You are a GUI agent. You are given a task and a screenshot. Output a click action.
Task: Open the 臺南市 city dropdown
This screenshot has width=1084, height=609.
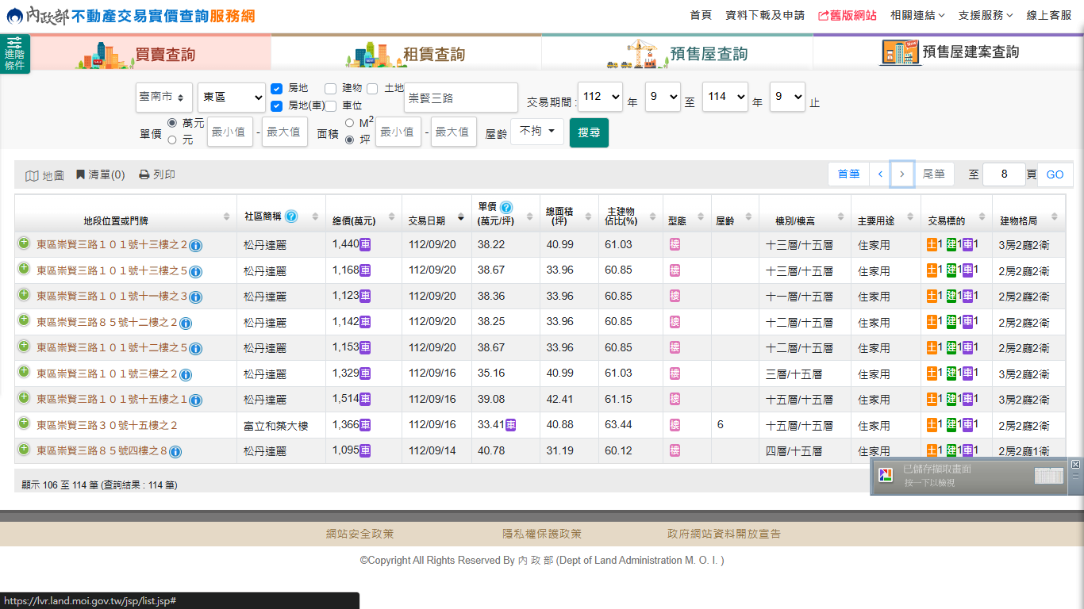(x=163, y=97)
